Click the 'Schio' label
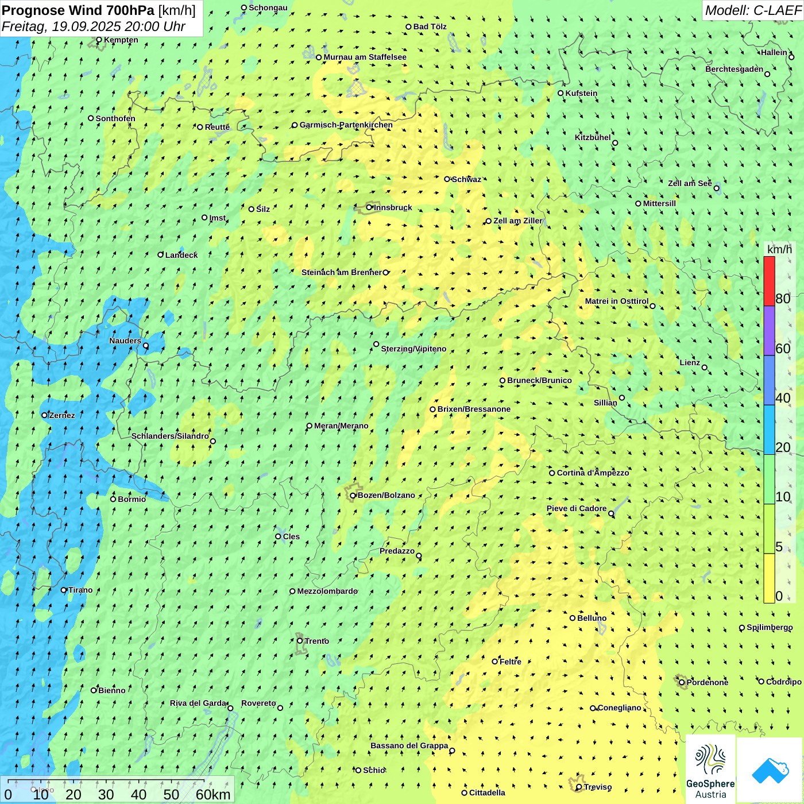 pos(374,770)
